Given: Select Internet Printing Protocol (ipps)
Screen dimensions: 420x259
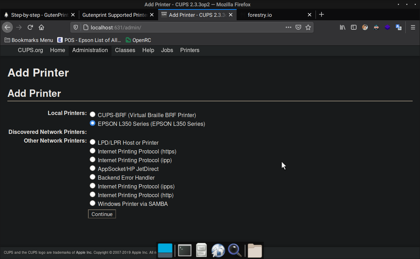Looking at the screenshot, I should click(93, 186).
